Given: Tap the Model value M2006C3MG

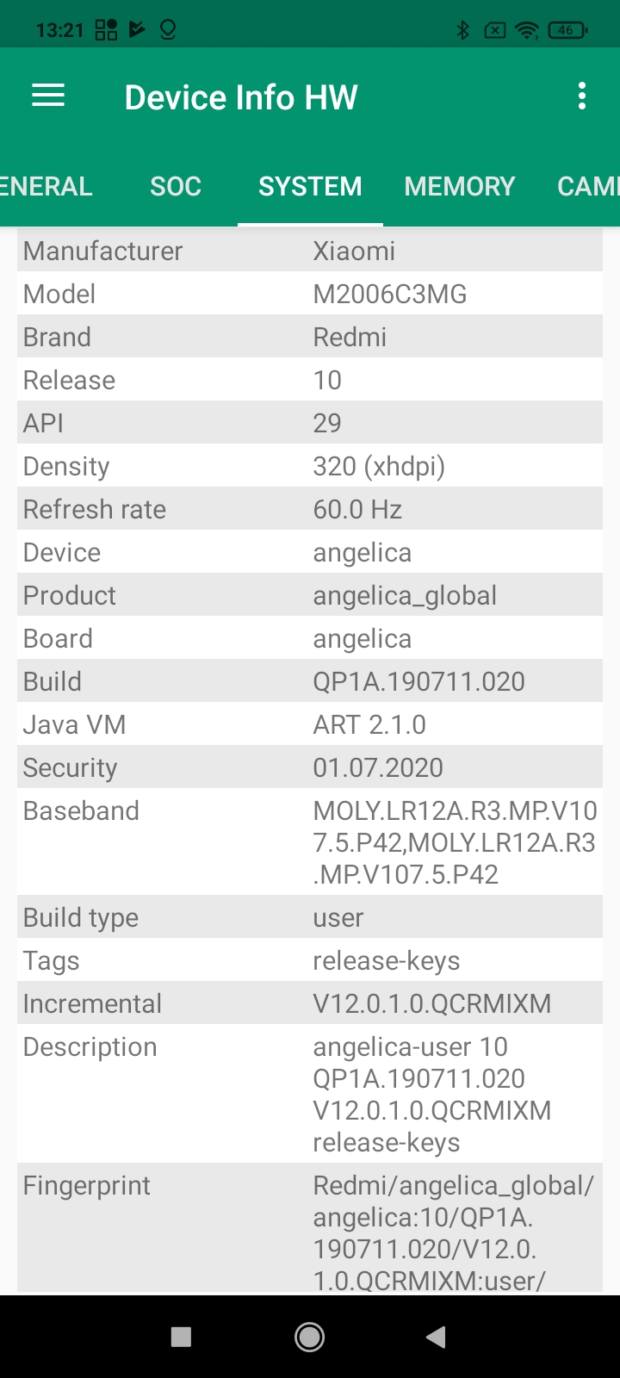Looking at the screenshot, I should coord(389,294).
